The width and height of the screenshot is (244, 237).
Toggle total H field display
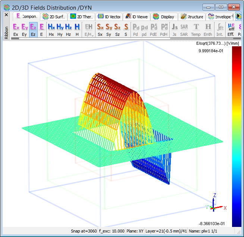pos(77,29)
